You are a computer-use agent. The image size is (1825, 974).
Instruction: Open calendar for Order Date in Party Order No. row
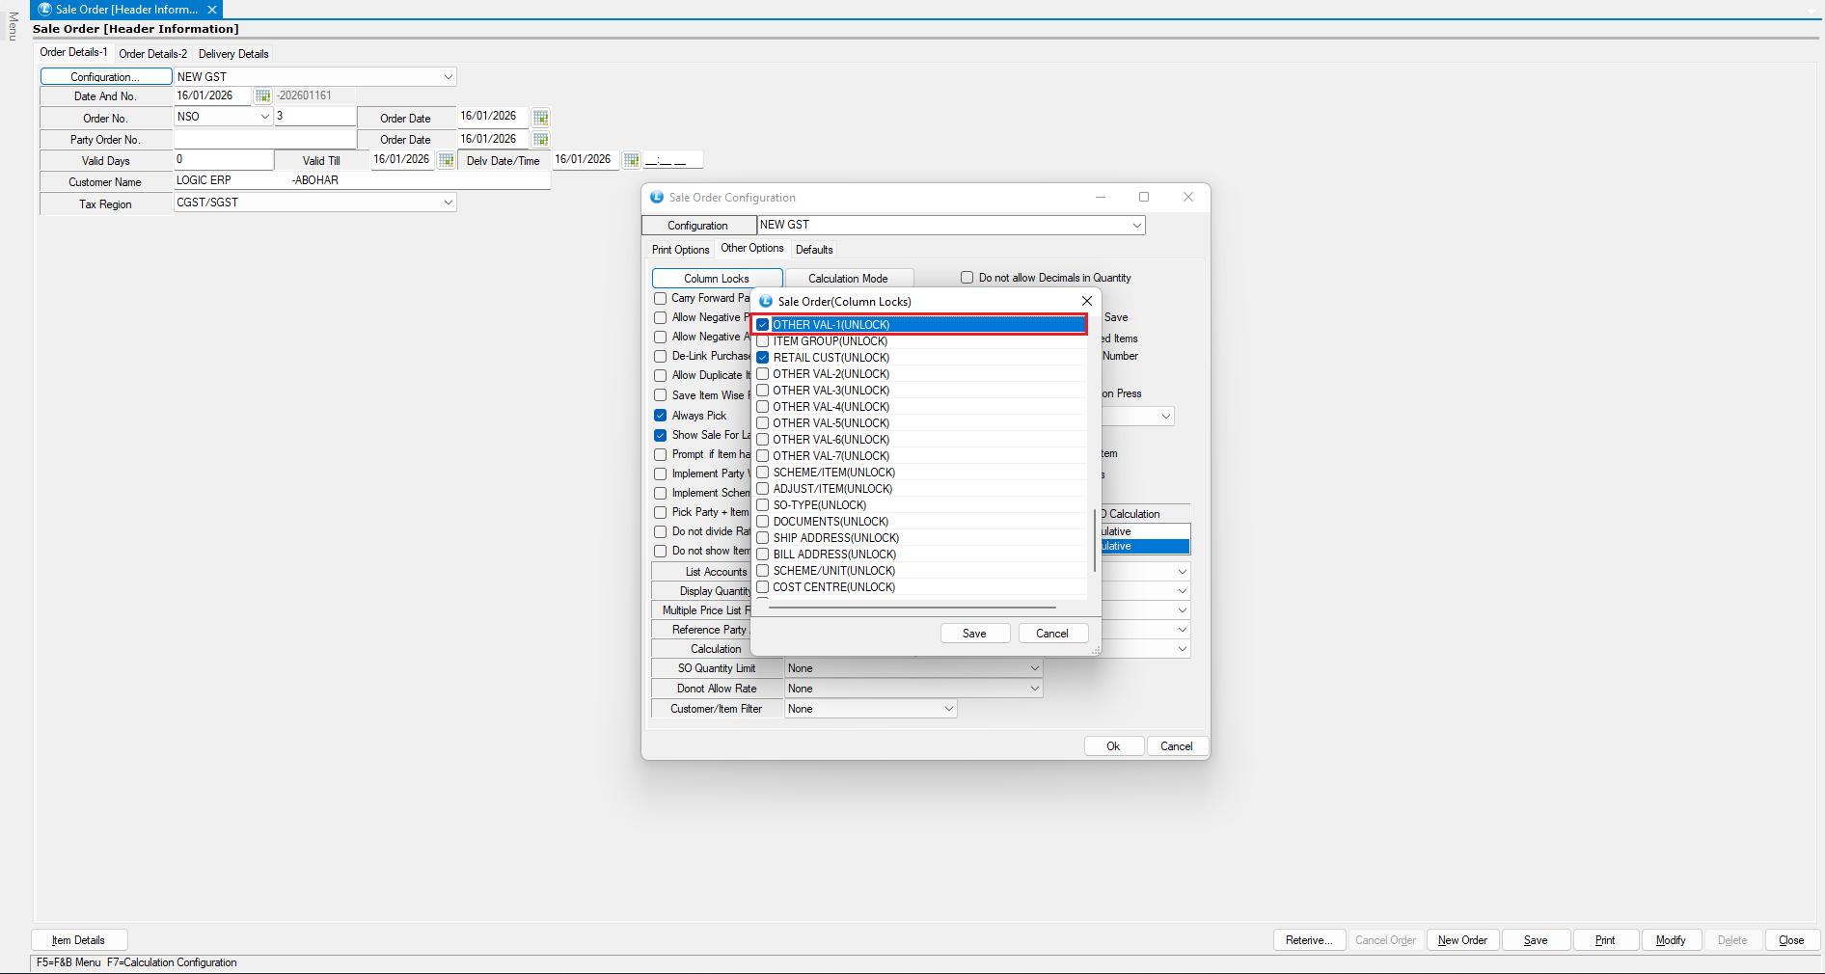[540, 140]
